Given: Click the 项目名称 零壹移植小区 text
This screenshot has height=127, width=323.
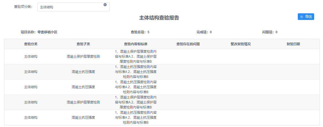Looking at the screenshot, I should 39,32.
